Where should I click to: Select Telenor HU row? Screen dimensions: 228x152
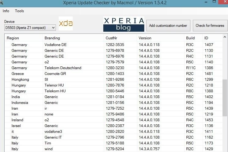pos(114,85)
